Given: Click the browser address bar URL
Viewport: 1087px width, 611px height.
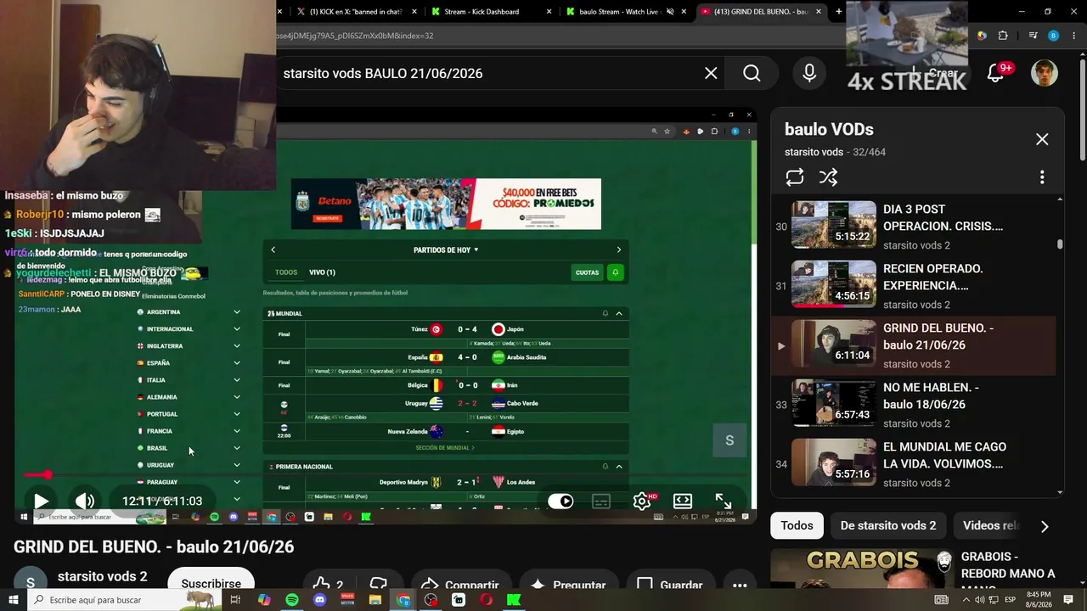Looking at the screenshot, I should click(x=355, y=36).
